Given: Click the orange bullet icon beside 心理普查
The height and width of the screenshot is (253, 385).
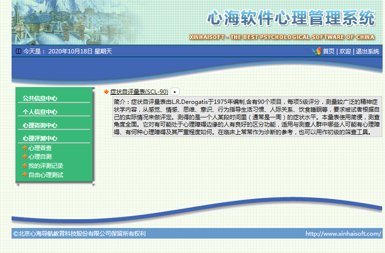Looking at the screenshot, I should click(25, 148).
